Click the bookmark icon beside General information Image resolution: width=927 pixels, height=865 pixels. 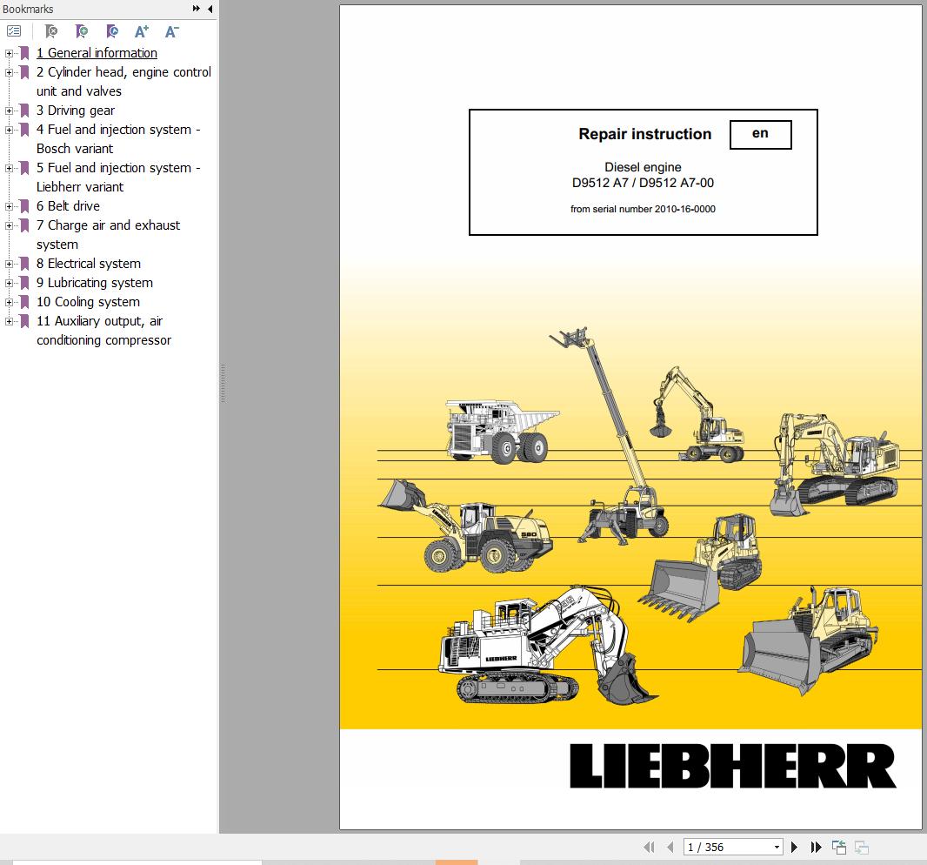(x=25, y=53)
